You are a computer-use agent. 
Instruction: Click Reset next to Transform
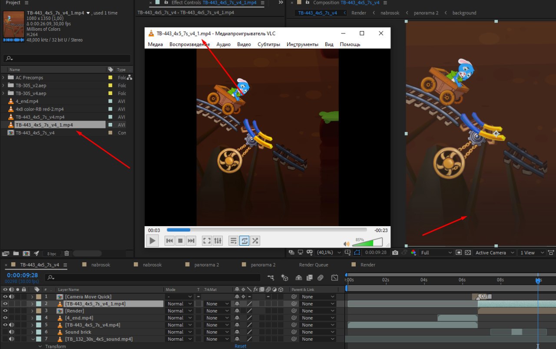(240, 346)
